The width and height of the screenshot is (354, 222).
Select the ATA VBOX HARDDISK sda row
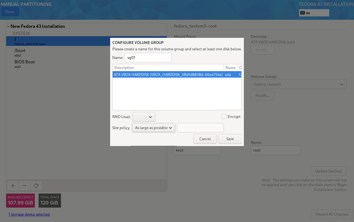click(168, 75)
